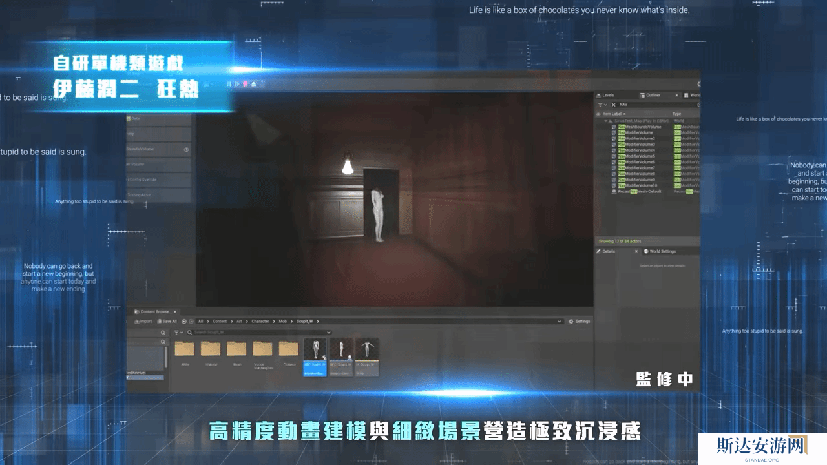
Task: Click the Content Browser asset search field
Action: [x=258, y=333]
